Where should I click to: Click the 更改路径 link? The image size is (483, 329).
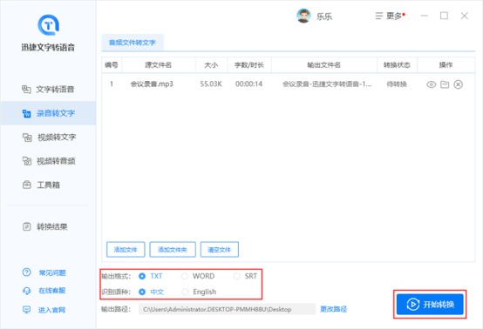[x=334, y=309]
